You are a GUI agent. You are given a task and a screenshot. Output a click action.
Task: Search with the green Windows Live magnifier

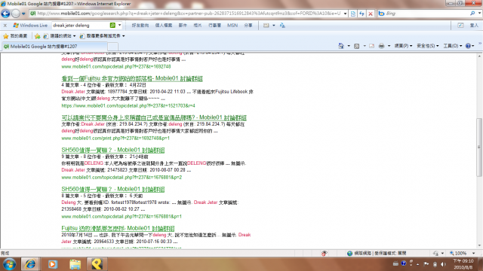(112, 26)
